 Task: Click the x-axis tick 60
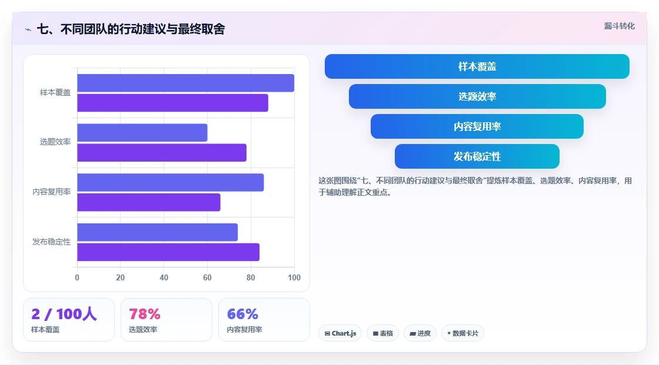pos(207,277)
